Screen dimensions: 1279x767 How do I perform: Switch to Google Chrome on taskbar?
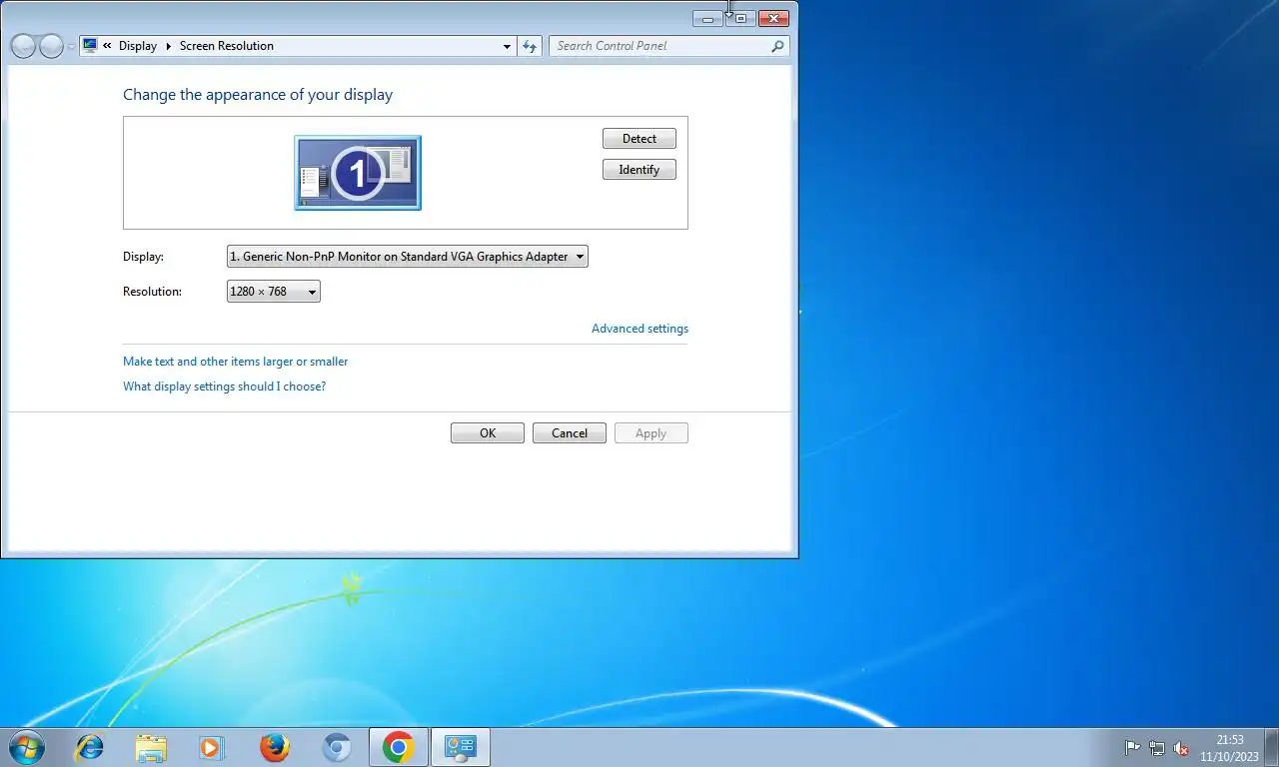click(399, 747)
